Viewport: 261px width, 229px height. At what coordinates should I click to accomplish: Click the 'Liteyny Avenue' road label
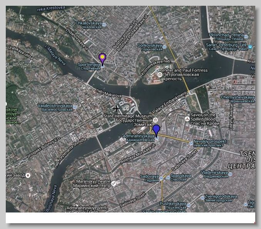coord(231,117)
